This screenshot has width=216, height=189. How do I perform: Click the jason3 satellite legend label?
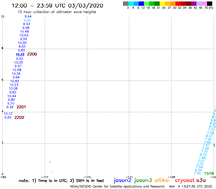click(143, 180)
